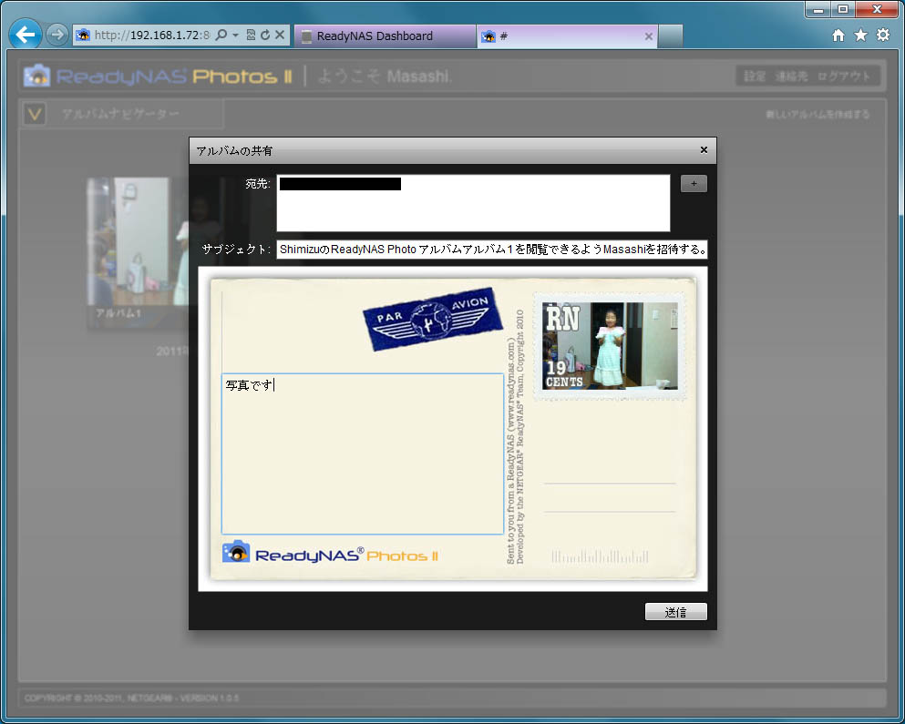Click the browser Back arrow button

coord(26,36)
